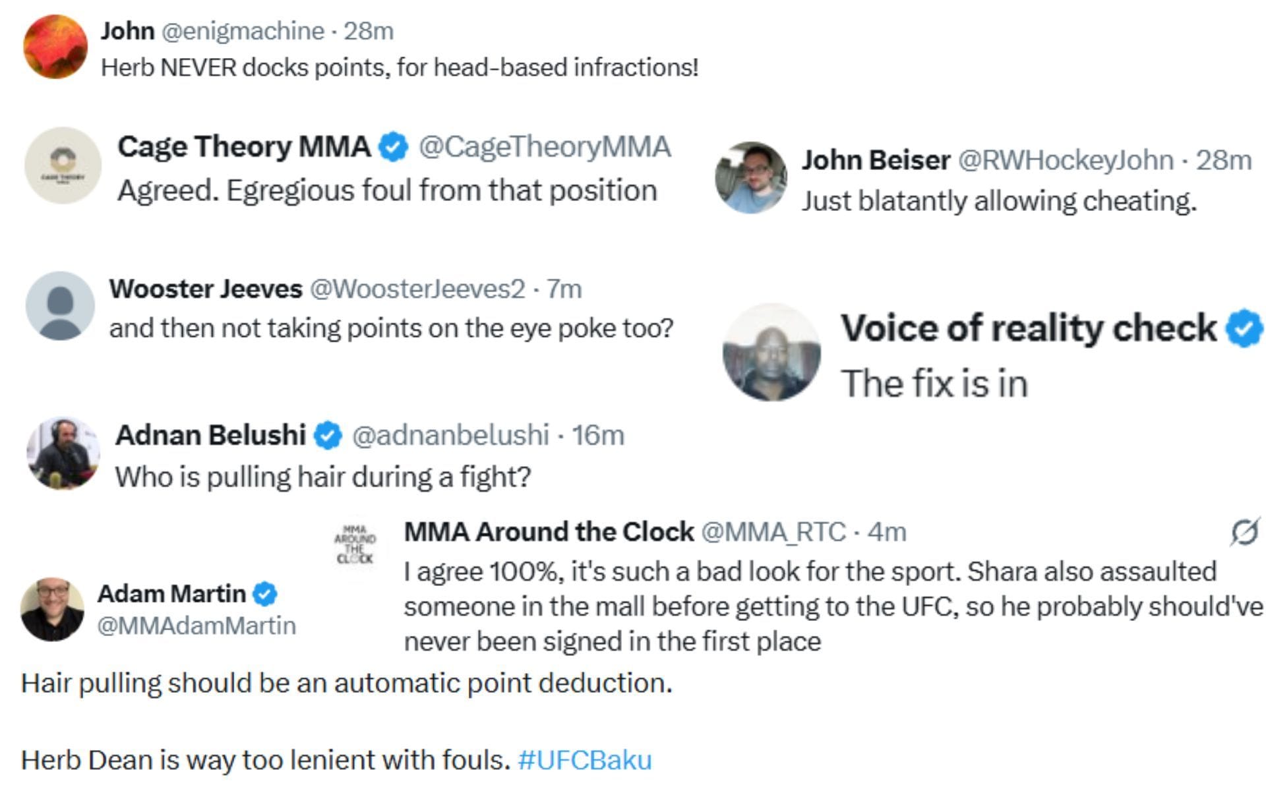Click the @MMA_RTC handle

tap(773, 532)
